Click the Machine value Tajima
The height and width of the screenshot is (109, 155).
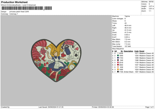127,16
